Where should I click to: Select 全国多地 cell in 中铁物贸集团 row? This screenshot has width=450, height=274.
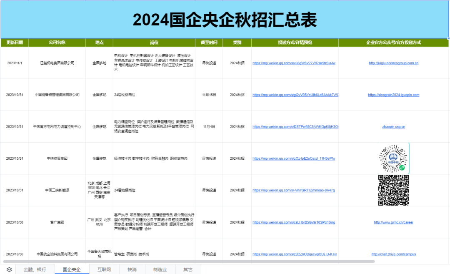[x=99, y=158]
